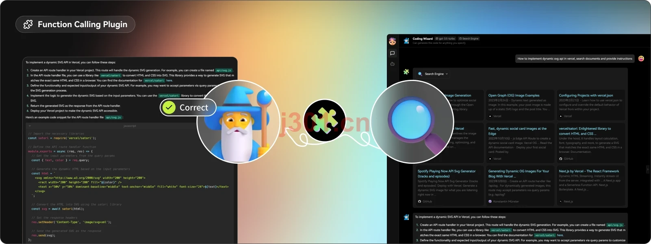Expand the Search Engine plugin dropdown chevron
The width and height of the screenshot is (651, 244).
pos(447,74)
